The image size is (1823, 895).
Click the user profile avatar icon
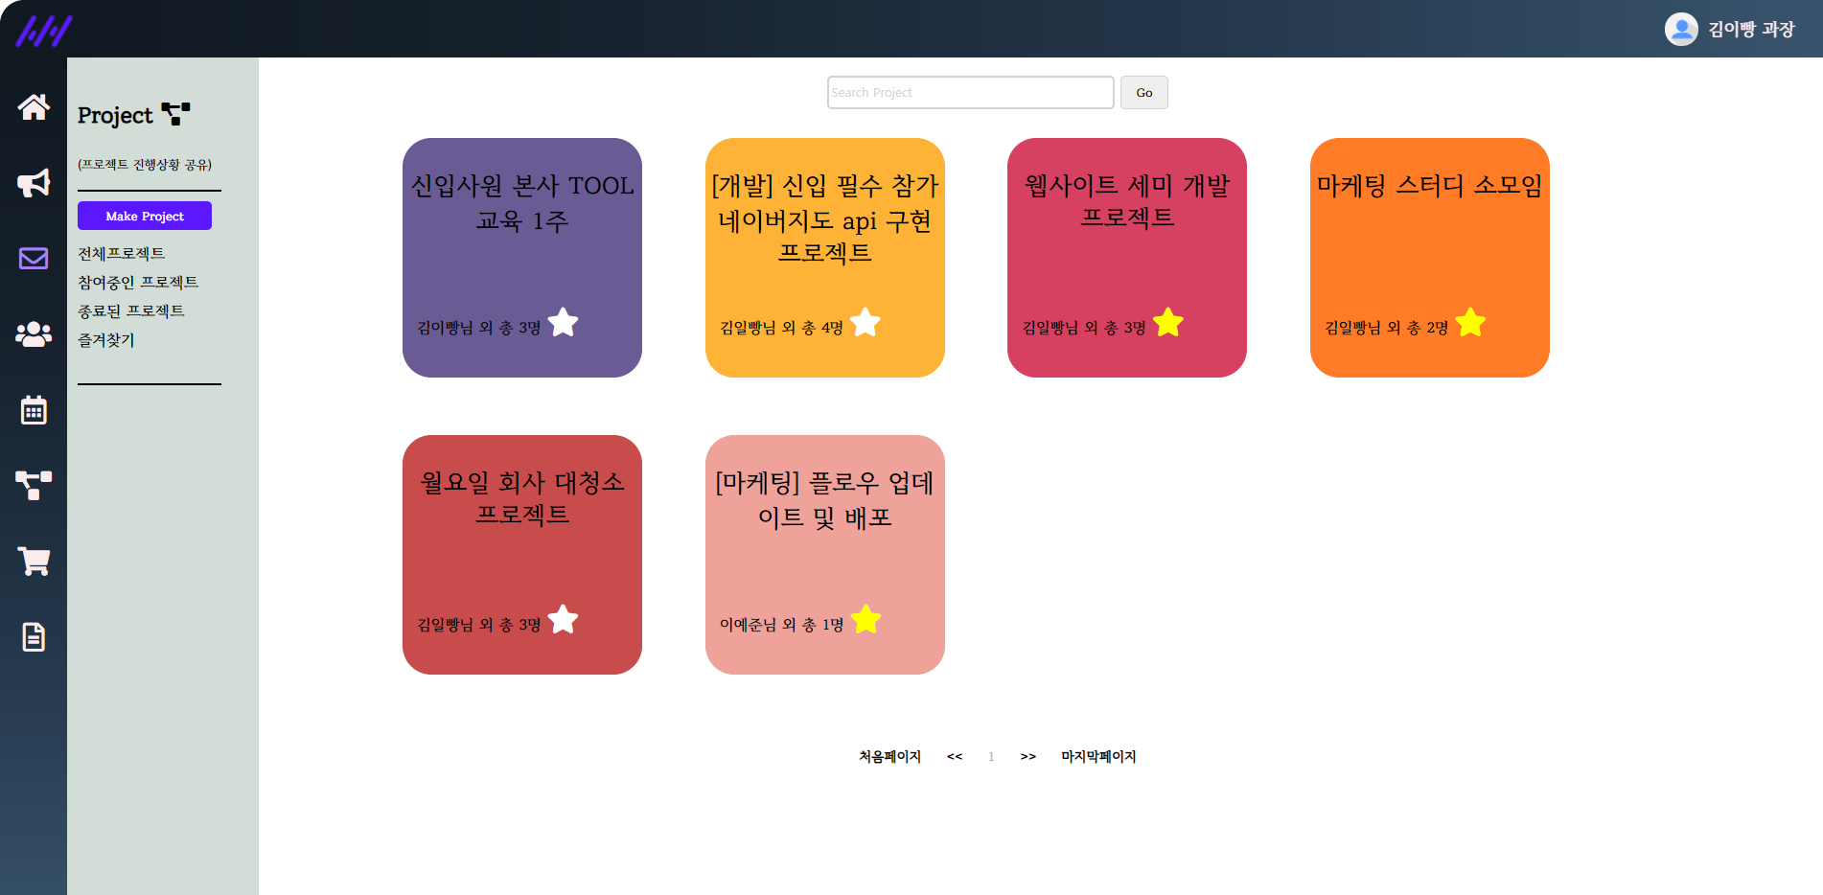(x=1681, y=29)
